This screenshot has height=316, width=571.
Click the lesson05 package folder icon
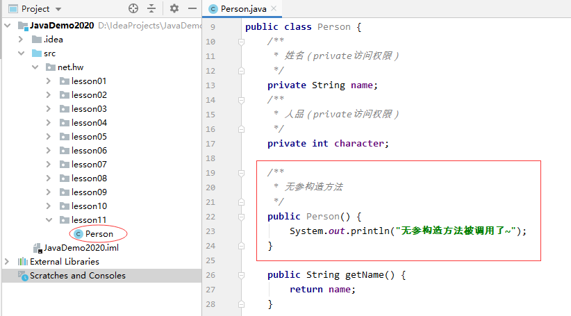(x=65, y=137)
